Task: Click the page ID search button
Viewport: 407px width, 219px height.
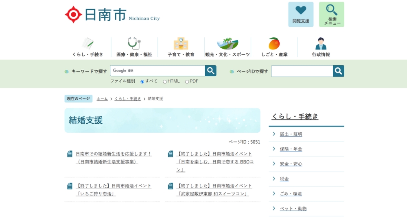Action: click(x=338, y=71)
